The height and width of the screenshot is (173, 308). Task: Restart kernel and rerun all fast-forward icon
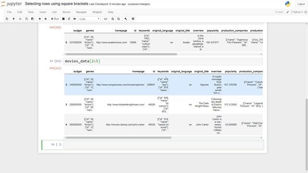pos(75,19)
